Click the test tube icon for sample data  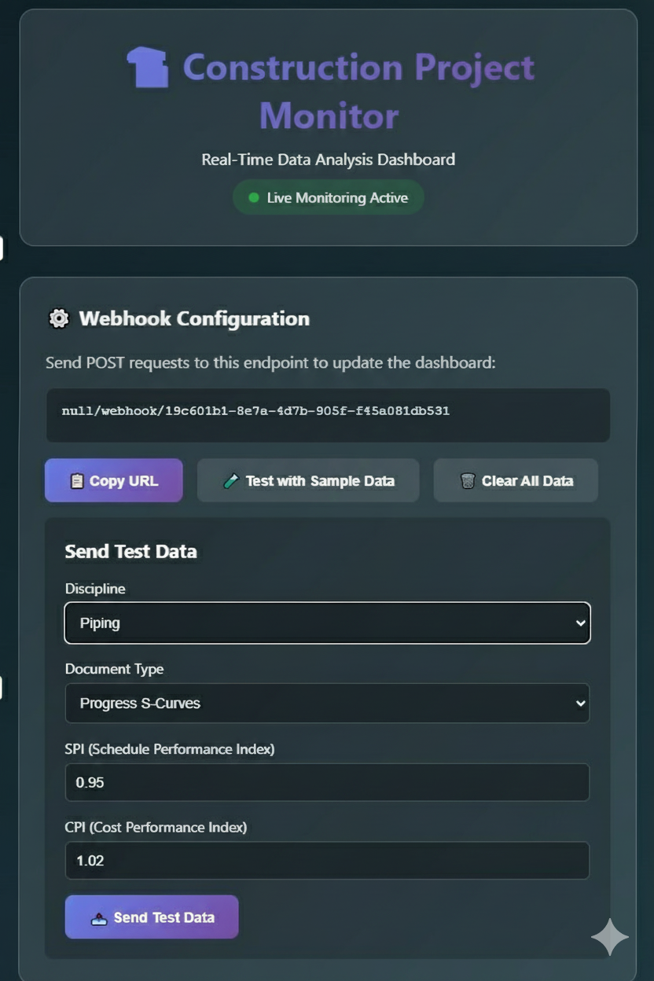pyautogui.click(x=230, y=481)
